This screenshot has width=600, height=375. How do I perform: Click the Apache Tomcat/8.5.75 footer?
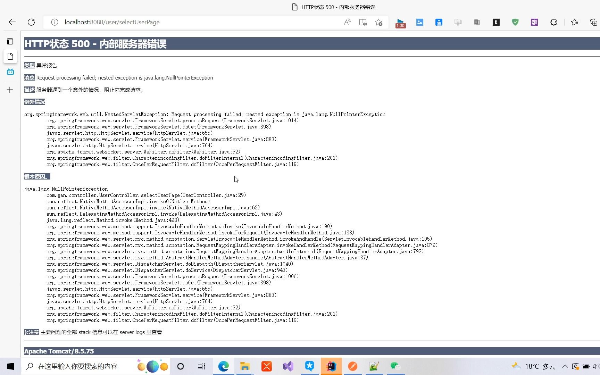tap(59, 351)
